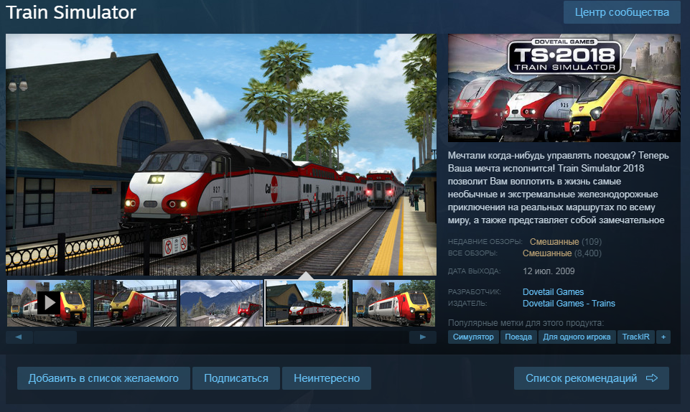Click the Train Simulator page title

[71, 12]
